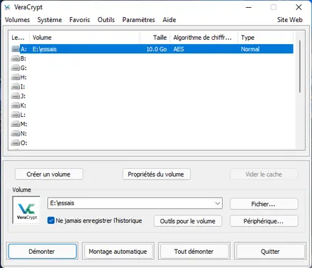Toggle Ne jamais enregistrer l'historique checkbox
The image size is (312, 268).
(x=51, y=220)
